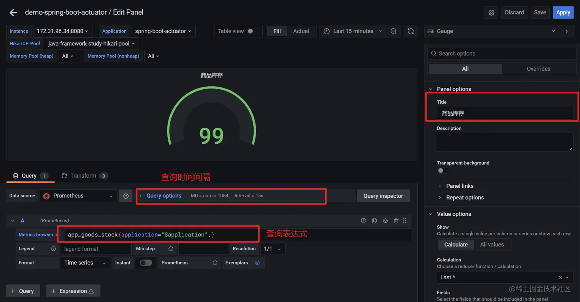
Task: Choose Calculate under Show
Action: click(456, 245)
